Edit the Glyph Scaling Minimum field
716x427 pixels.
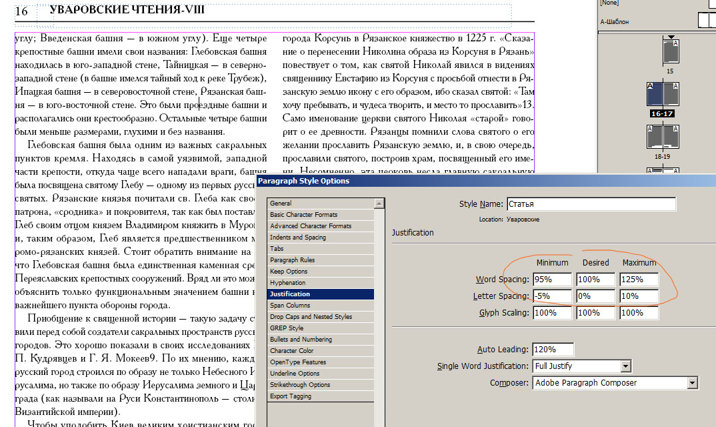[x=552, y=313]
